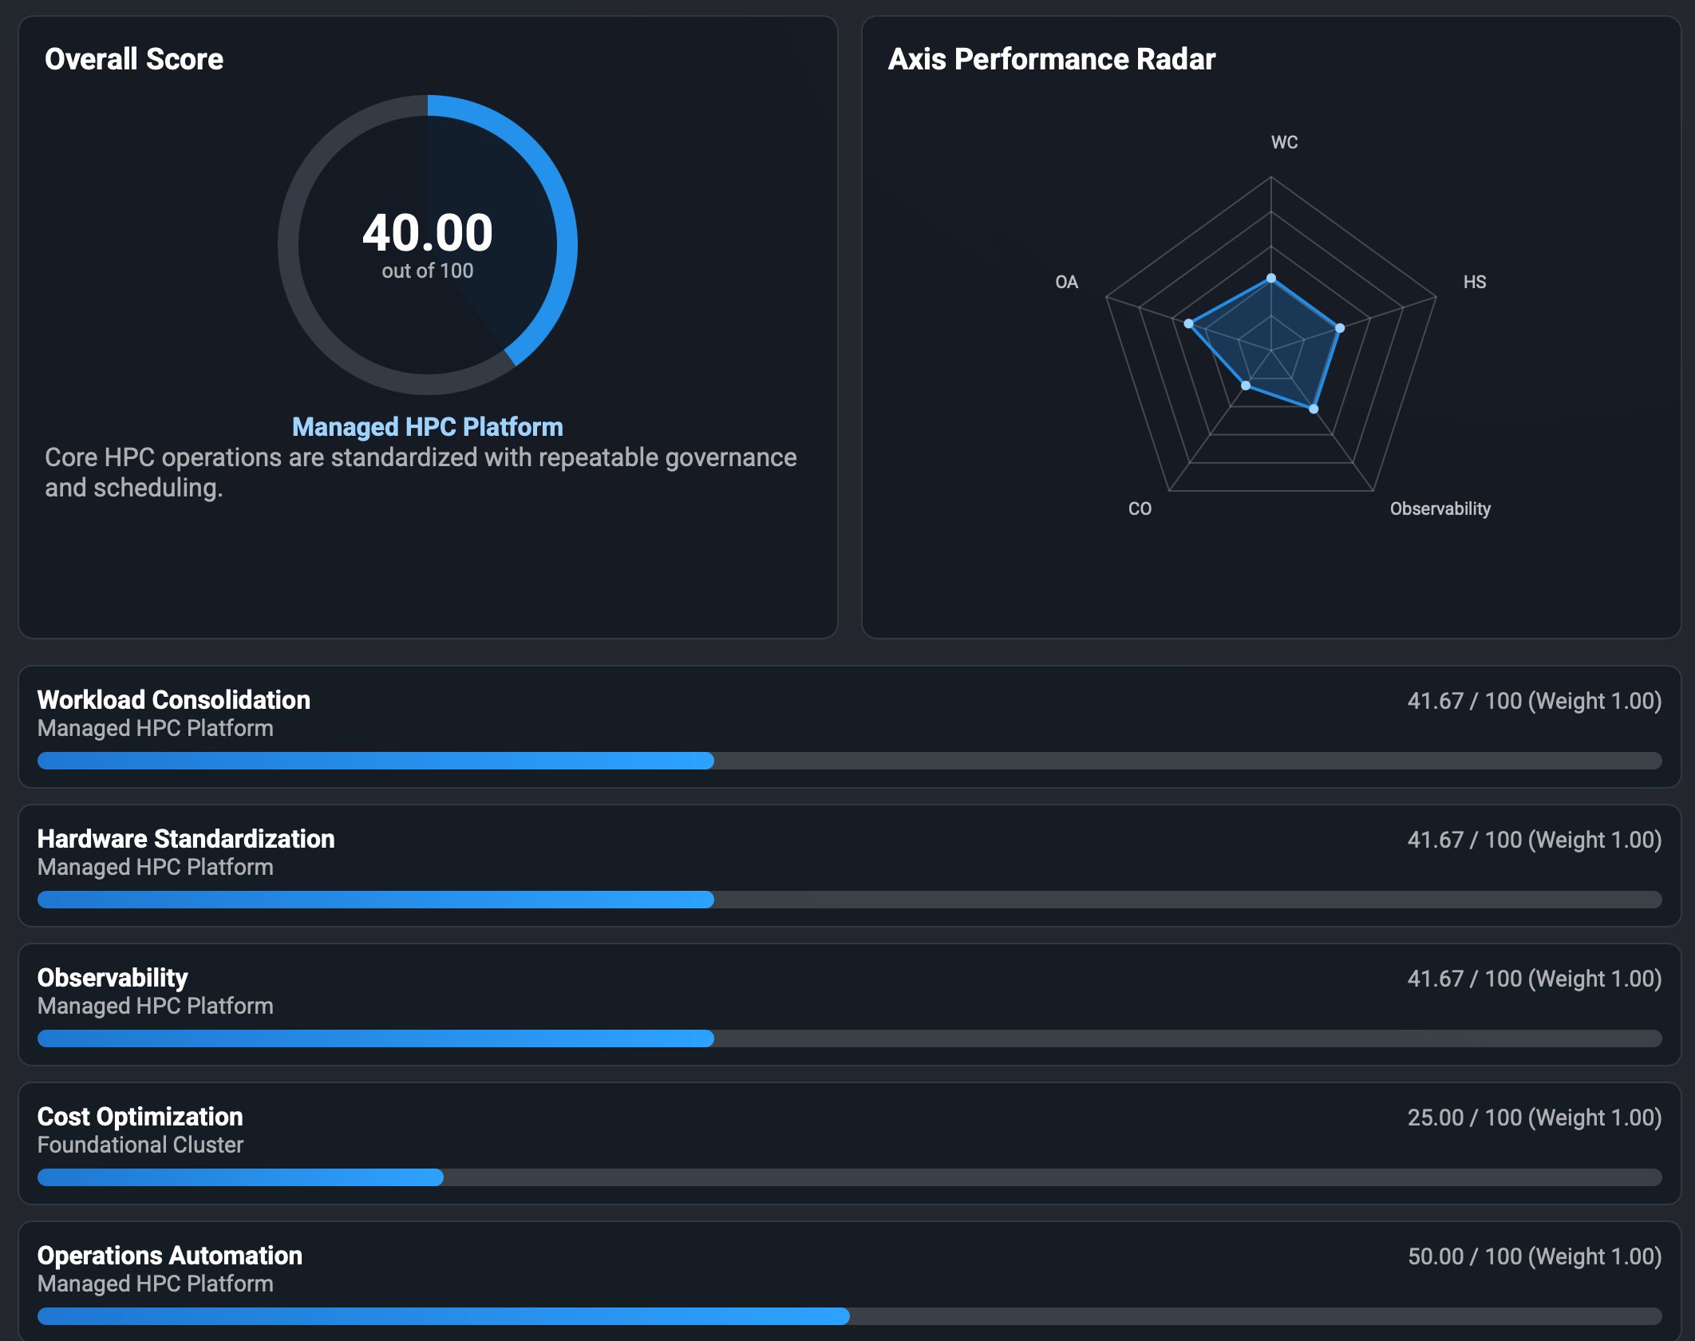Click the HS data point on radar
The height and width of the screenshot is (1341, 1695).
(1340, 328)
